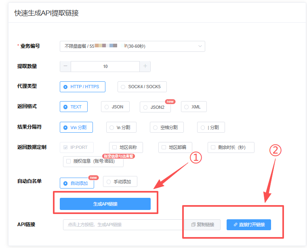Choose TEXT return format

click(74, 107)
